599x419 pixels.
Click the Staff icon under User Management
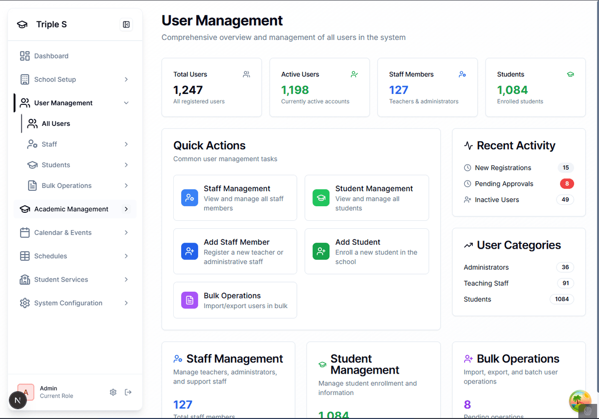[32, 144]
